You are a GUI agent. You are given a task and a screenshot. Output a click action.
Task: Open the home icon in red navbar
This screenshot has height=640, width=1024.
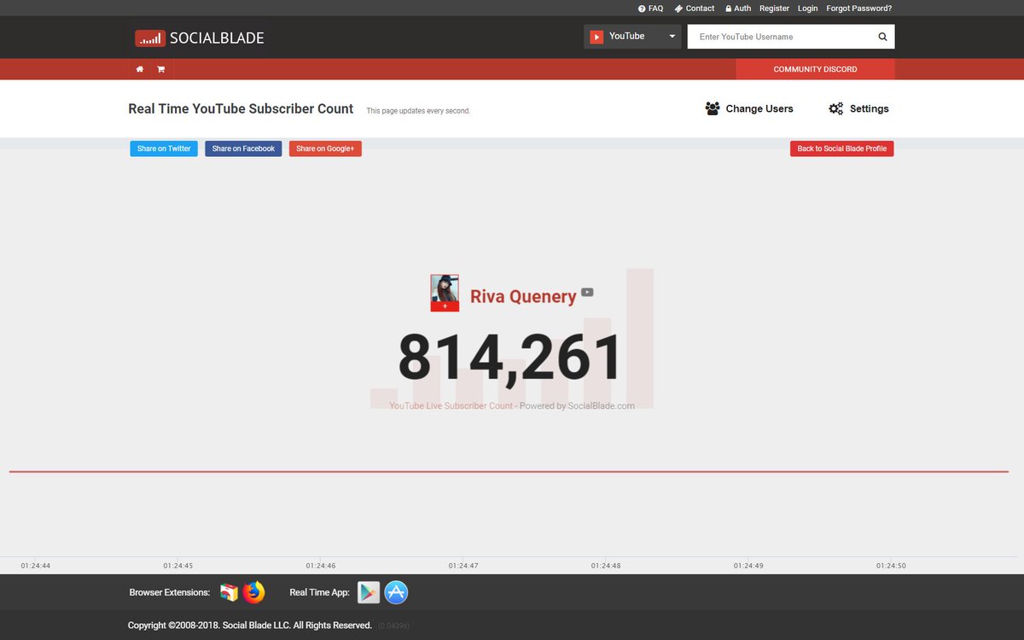pyautogui.click(x=140, y=69)
